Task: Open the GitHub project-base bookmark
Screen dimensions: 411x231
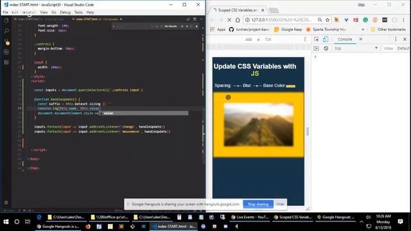Action: pos(249,30)
